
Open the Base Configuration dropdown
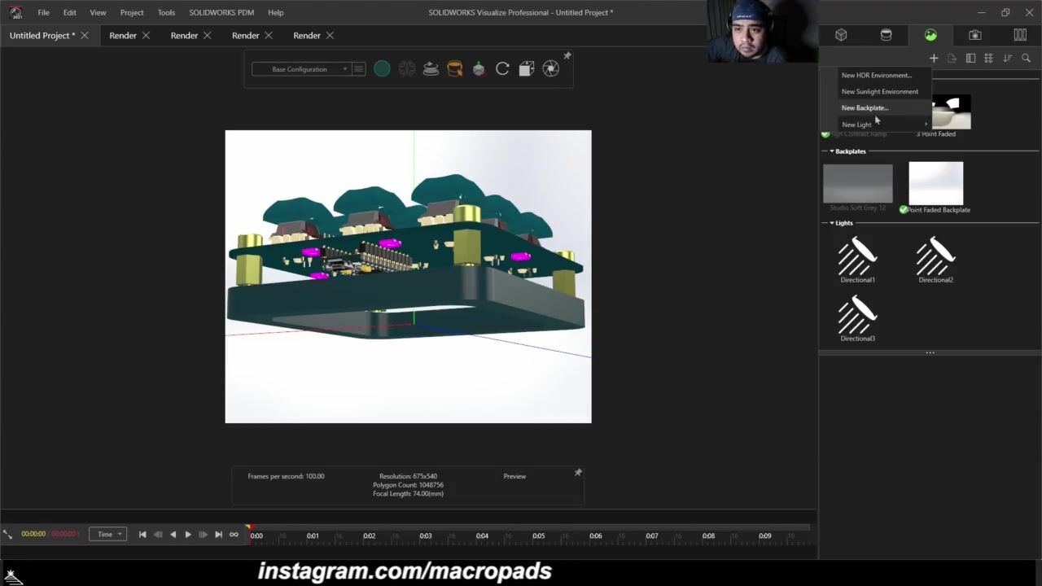[300, 69]
